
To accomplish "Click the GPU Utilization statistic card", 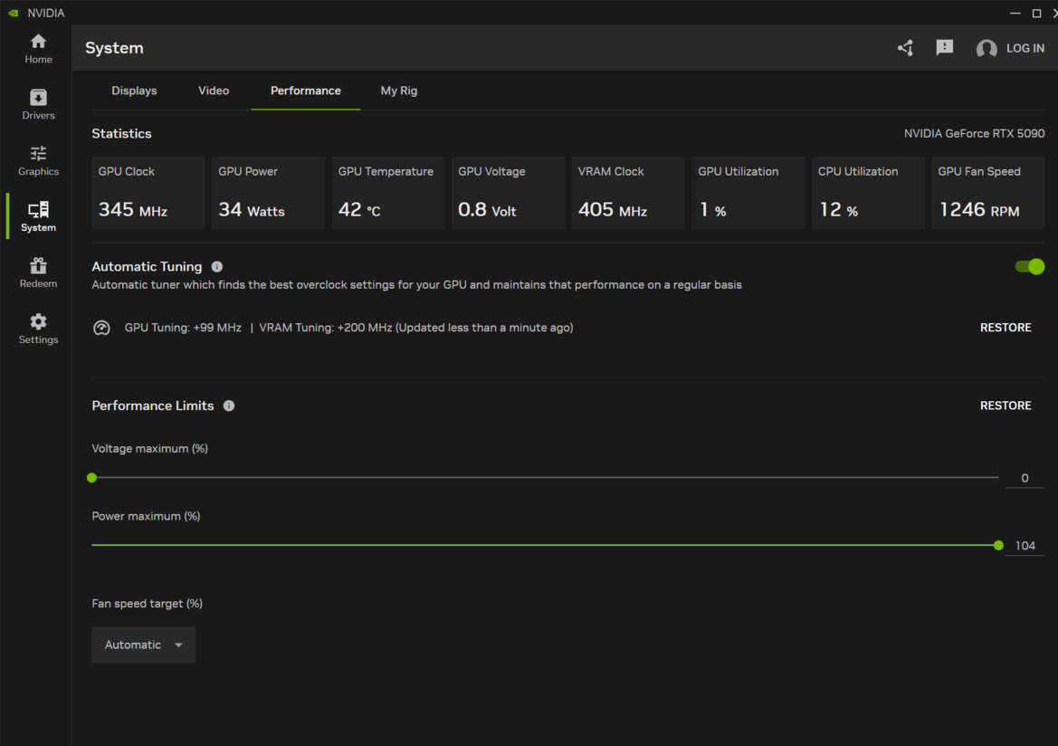I will [x=748, y=193].
